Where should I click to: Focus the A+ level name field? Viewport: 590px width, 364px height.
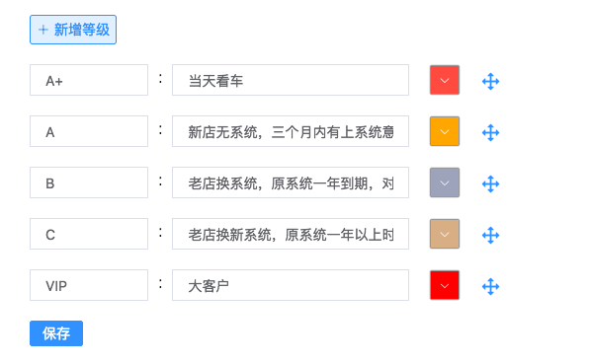click(89, 80)
